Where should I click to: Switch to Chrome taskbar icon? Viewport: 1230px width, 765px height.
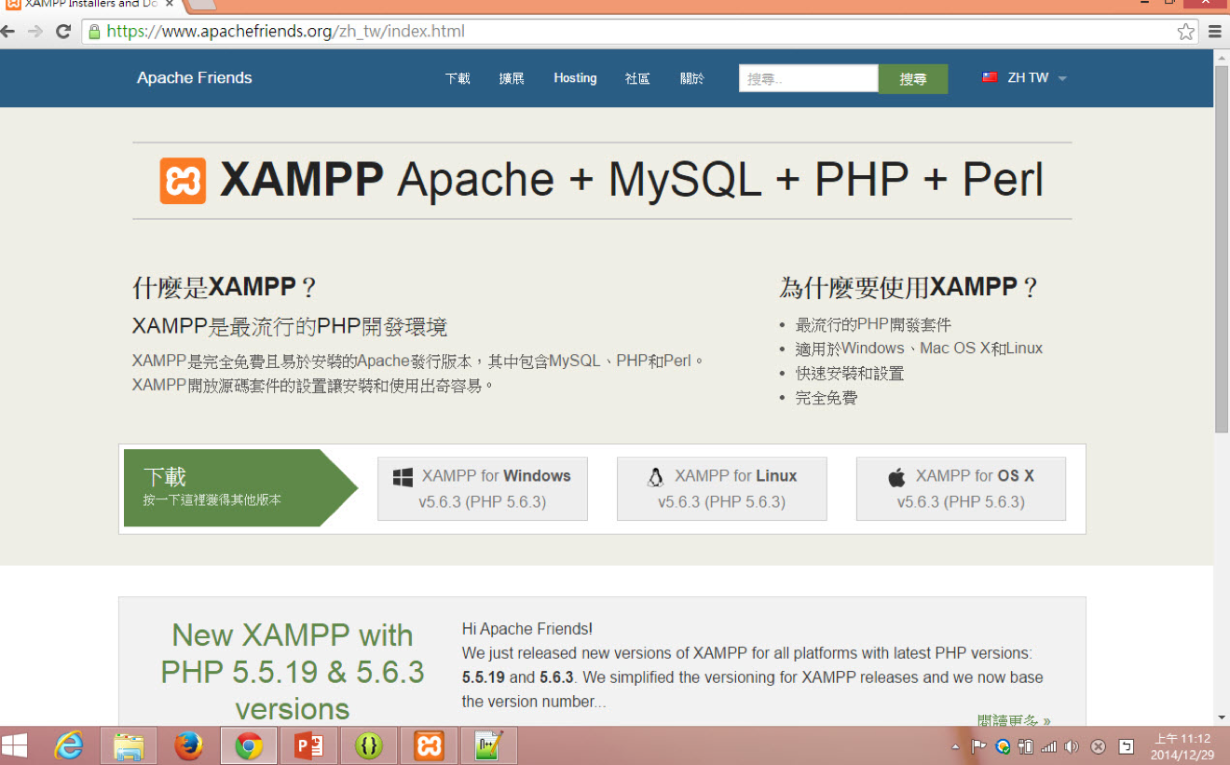(x=248, y=745)
